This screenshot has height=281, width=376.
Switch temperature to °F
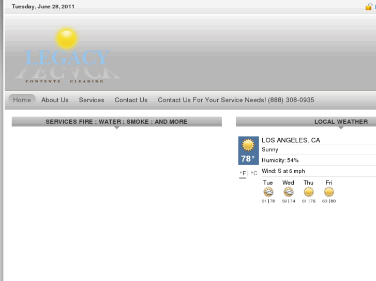[x=243, y=173]
